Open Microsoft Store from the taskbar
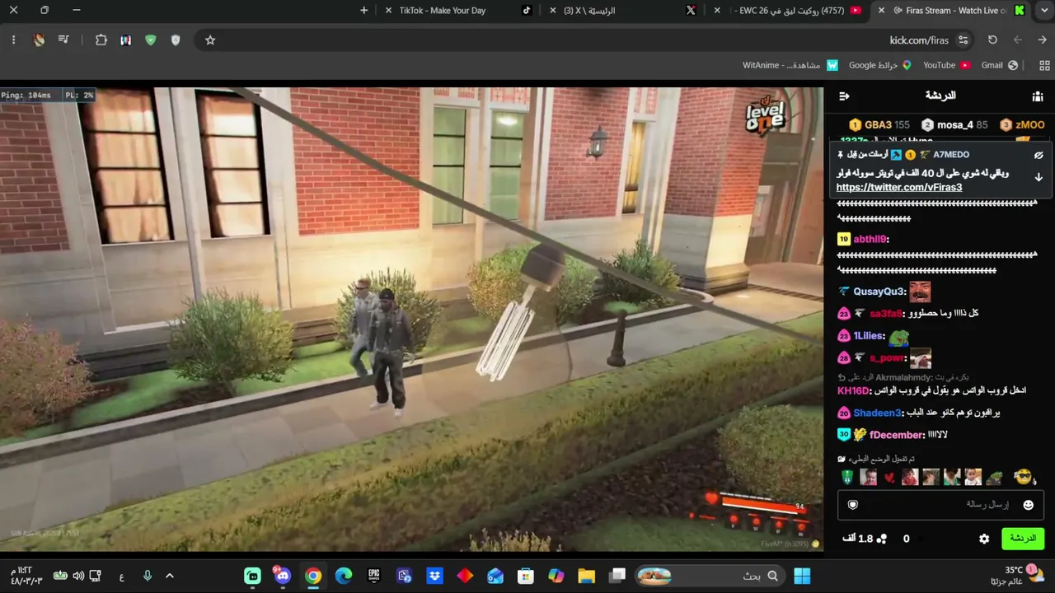 point(525,576)
